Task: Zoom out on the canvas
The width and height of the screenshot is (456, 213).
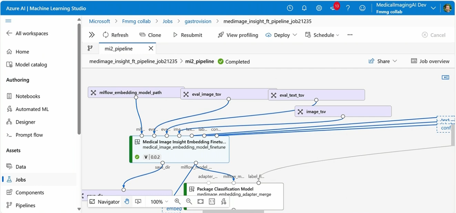Action: click(x=189, y=202)
